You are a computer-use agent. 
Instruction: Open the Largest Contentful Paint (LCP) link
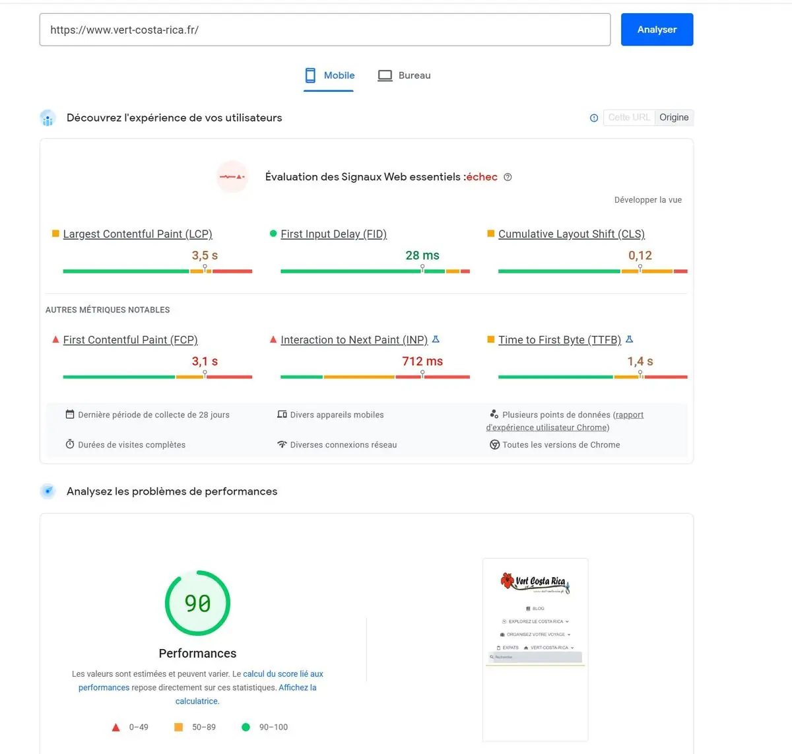138,234
